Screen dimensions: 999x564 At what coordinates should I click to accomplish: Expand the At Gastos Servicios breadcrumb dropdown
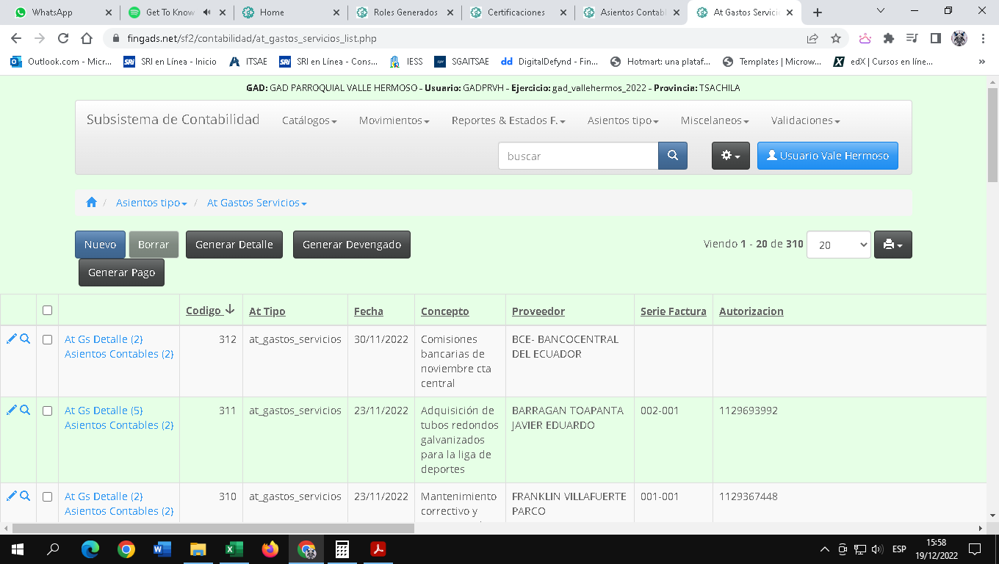click(256, 203)
